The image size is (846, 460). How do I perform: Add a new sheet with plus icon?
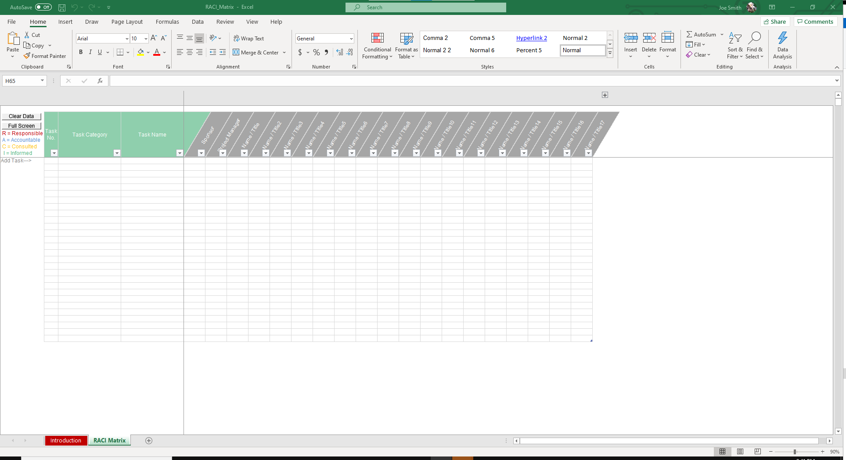tap(149, 441)
